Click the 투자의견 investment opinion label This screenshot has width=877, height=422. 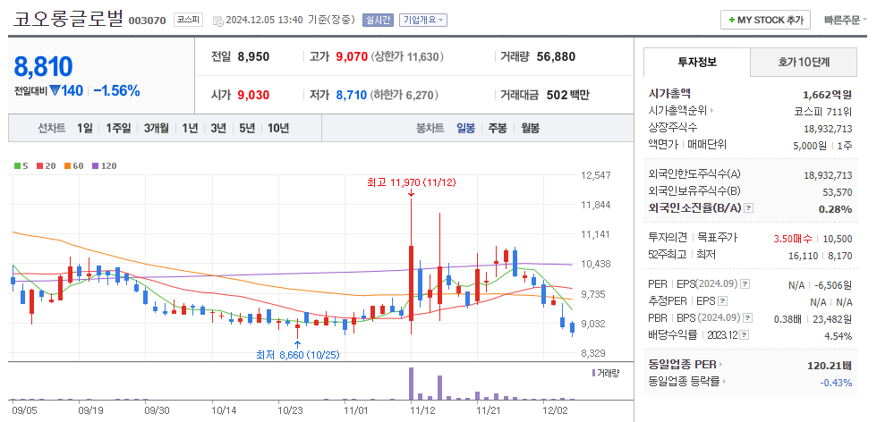click(x=668, y=238)
